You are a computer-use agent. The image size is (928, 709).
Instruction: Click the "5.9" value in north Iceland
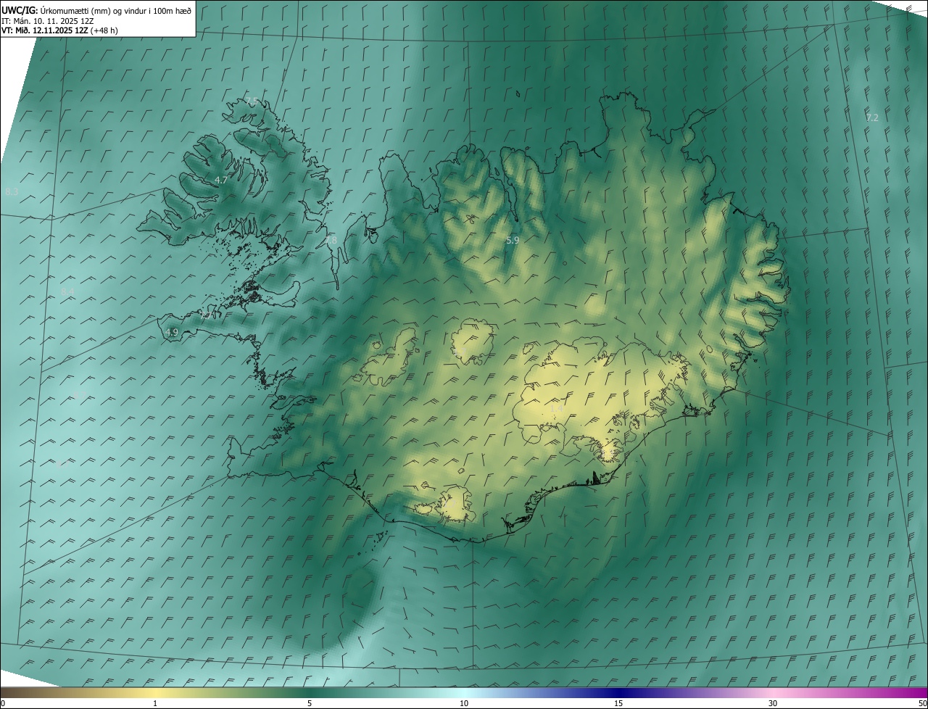pos(513,239)
